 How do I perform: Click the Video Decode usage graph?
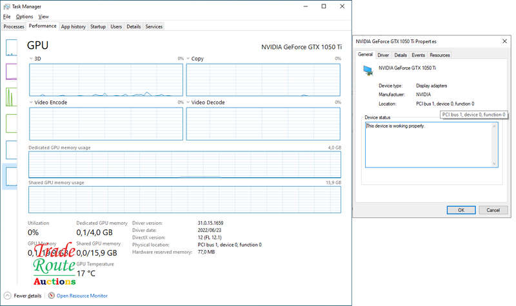pyautogui.click(x=263, y=124)
